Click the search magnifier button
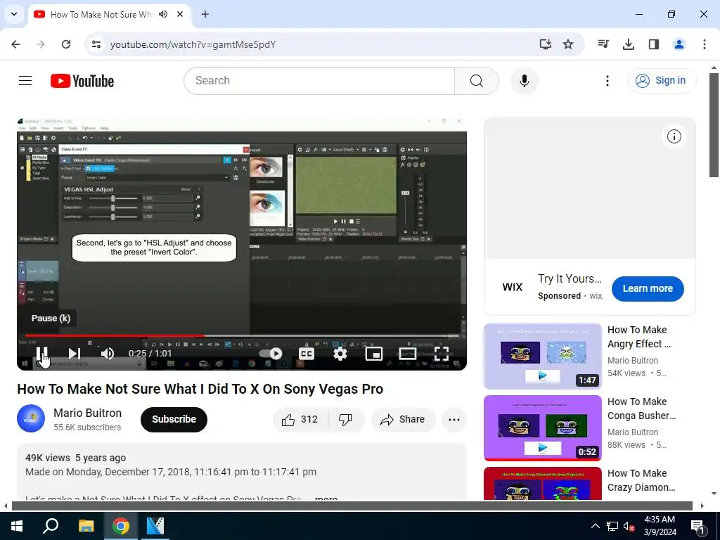The height and width of the screenshot is (540, 720). (x=477, y=81)
